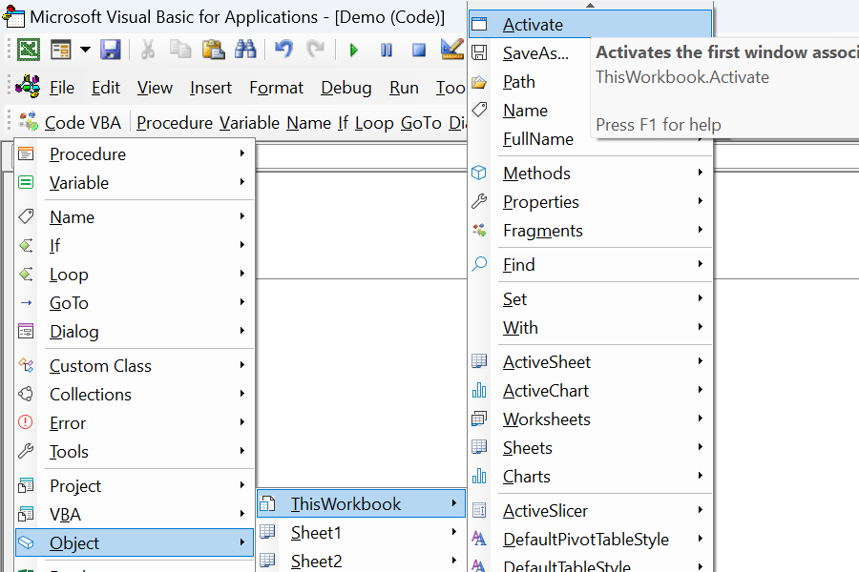Click the Run Sub green play icon
This screenshot has height=572, width=859.
pos(353,51)
